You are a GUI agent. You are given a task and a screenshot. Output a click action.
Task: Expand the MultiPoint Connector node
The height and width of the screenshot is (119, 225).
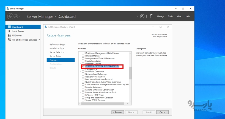coord(80,72)
